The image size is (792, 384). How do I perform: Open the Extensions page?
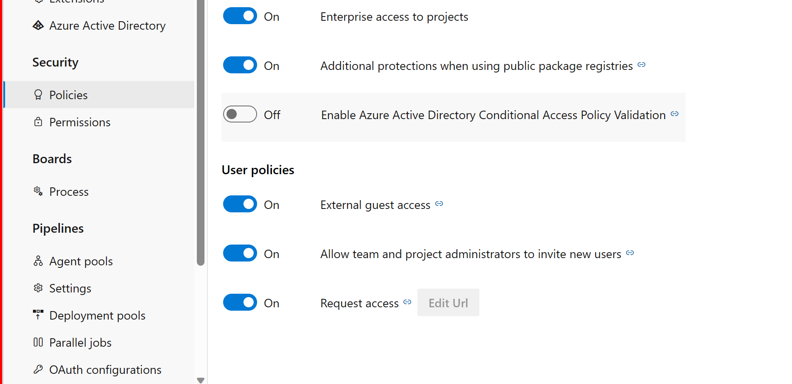click(76, 2)
